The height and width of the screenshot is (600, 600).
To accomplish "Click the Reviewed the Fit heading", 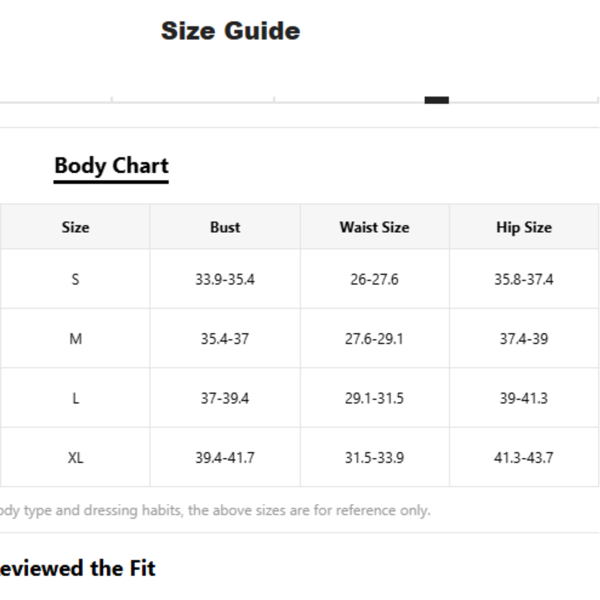I will click(x=78, y=568).
